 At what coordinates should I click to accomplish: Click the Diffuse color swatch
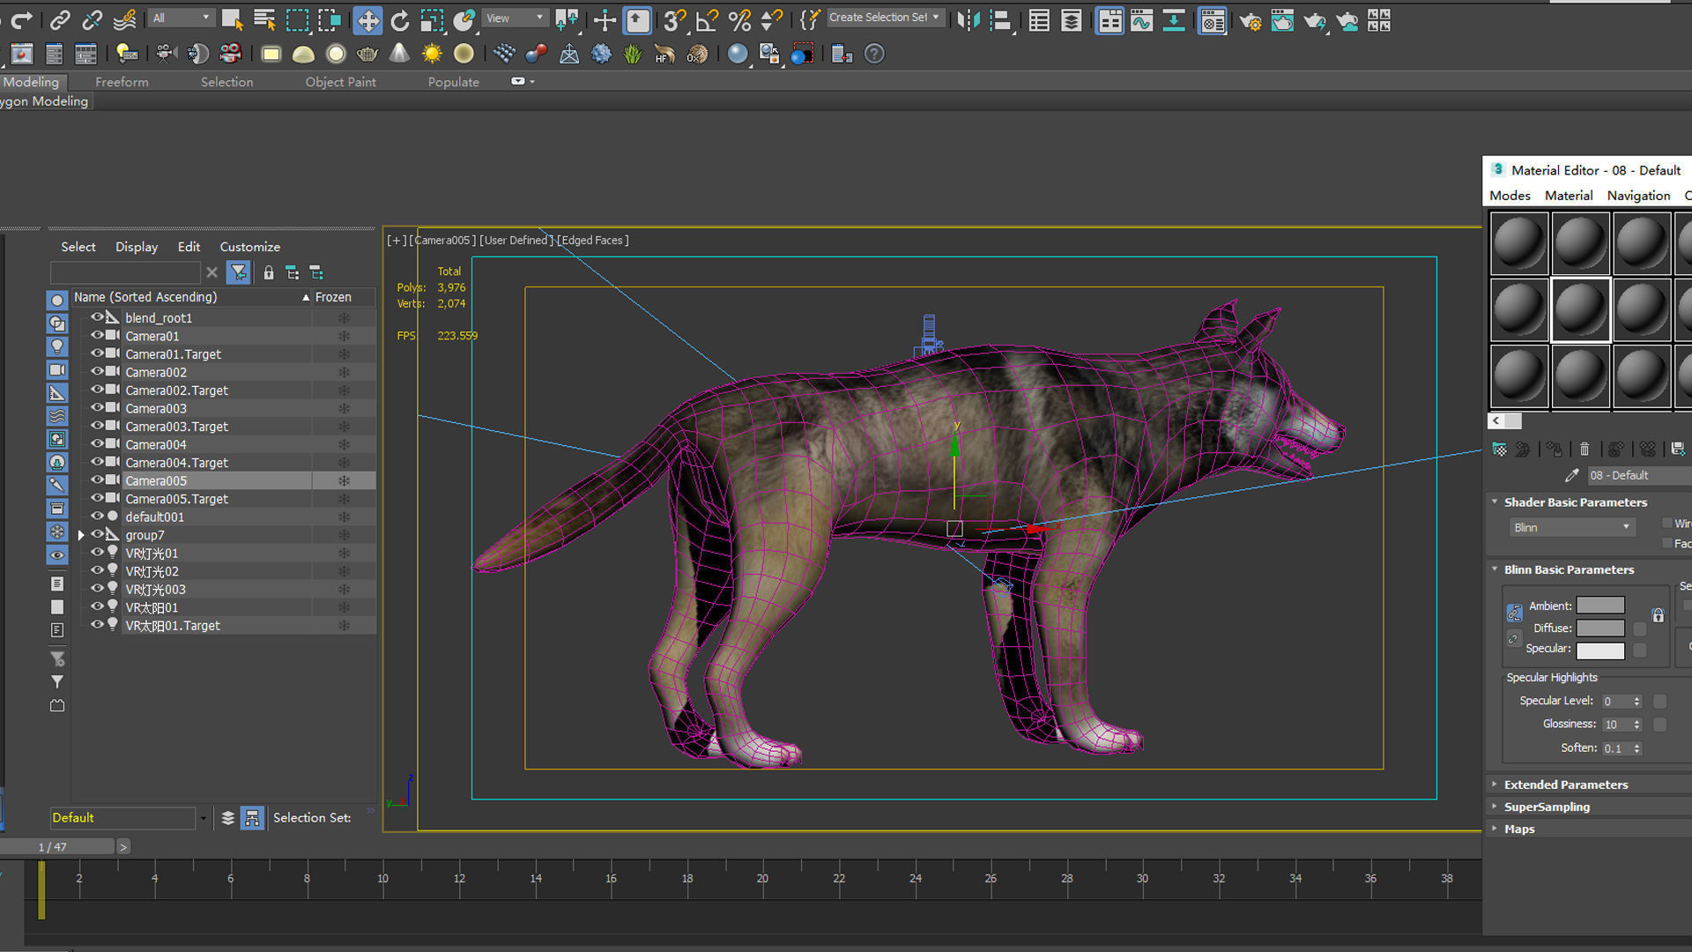(1600, 628)
